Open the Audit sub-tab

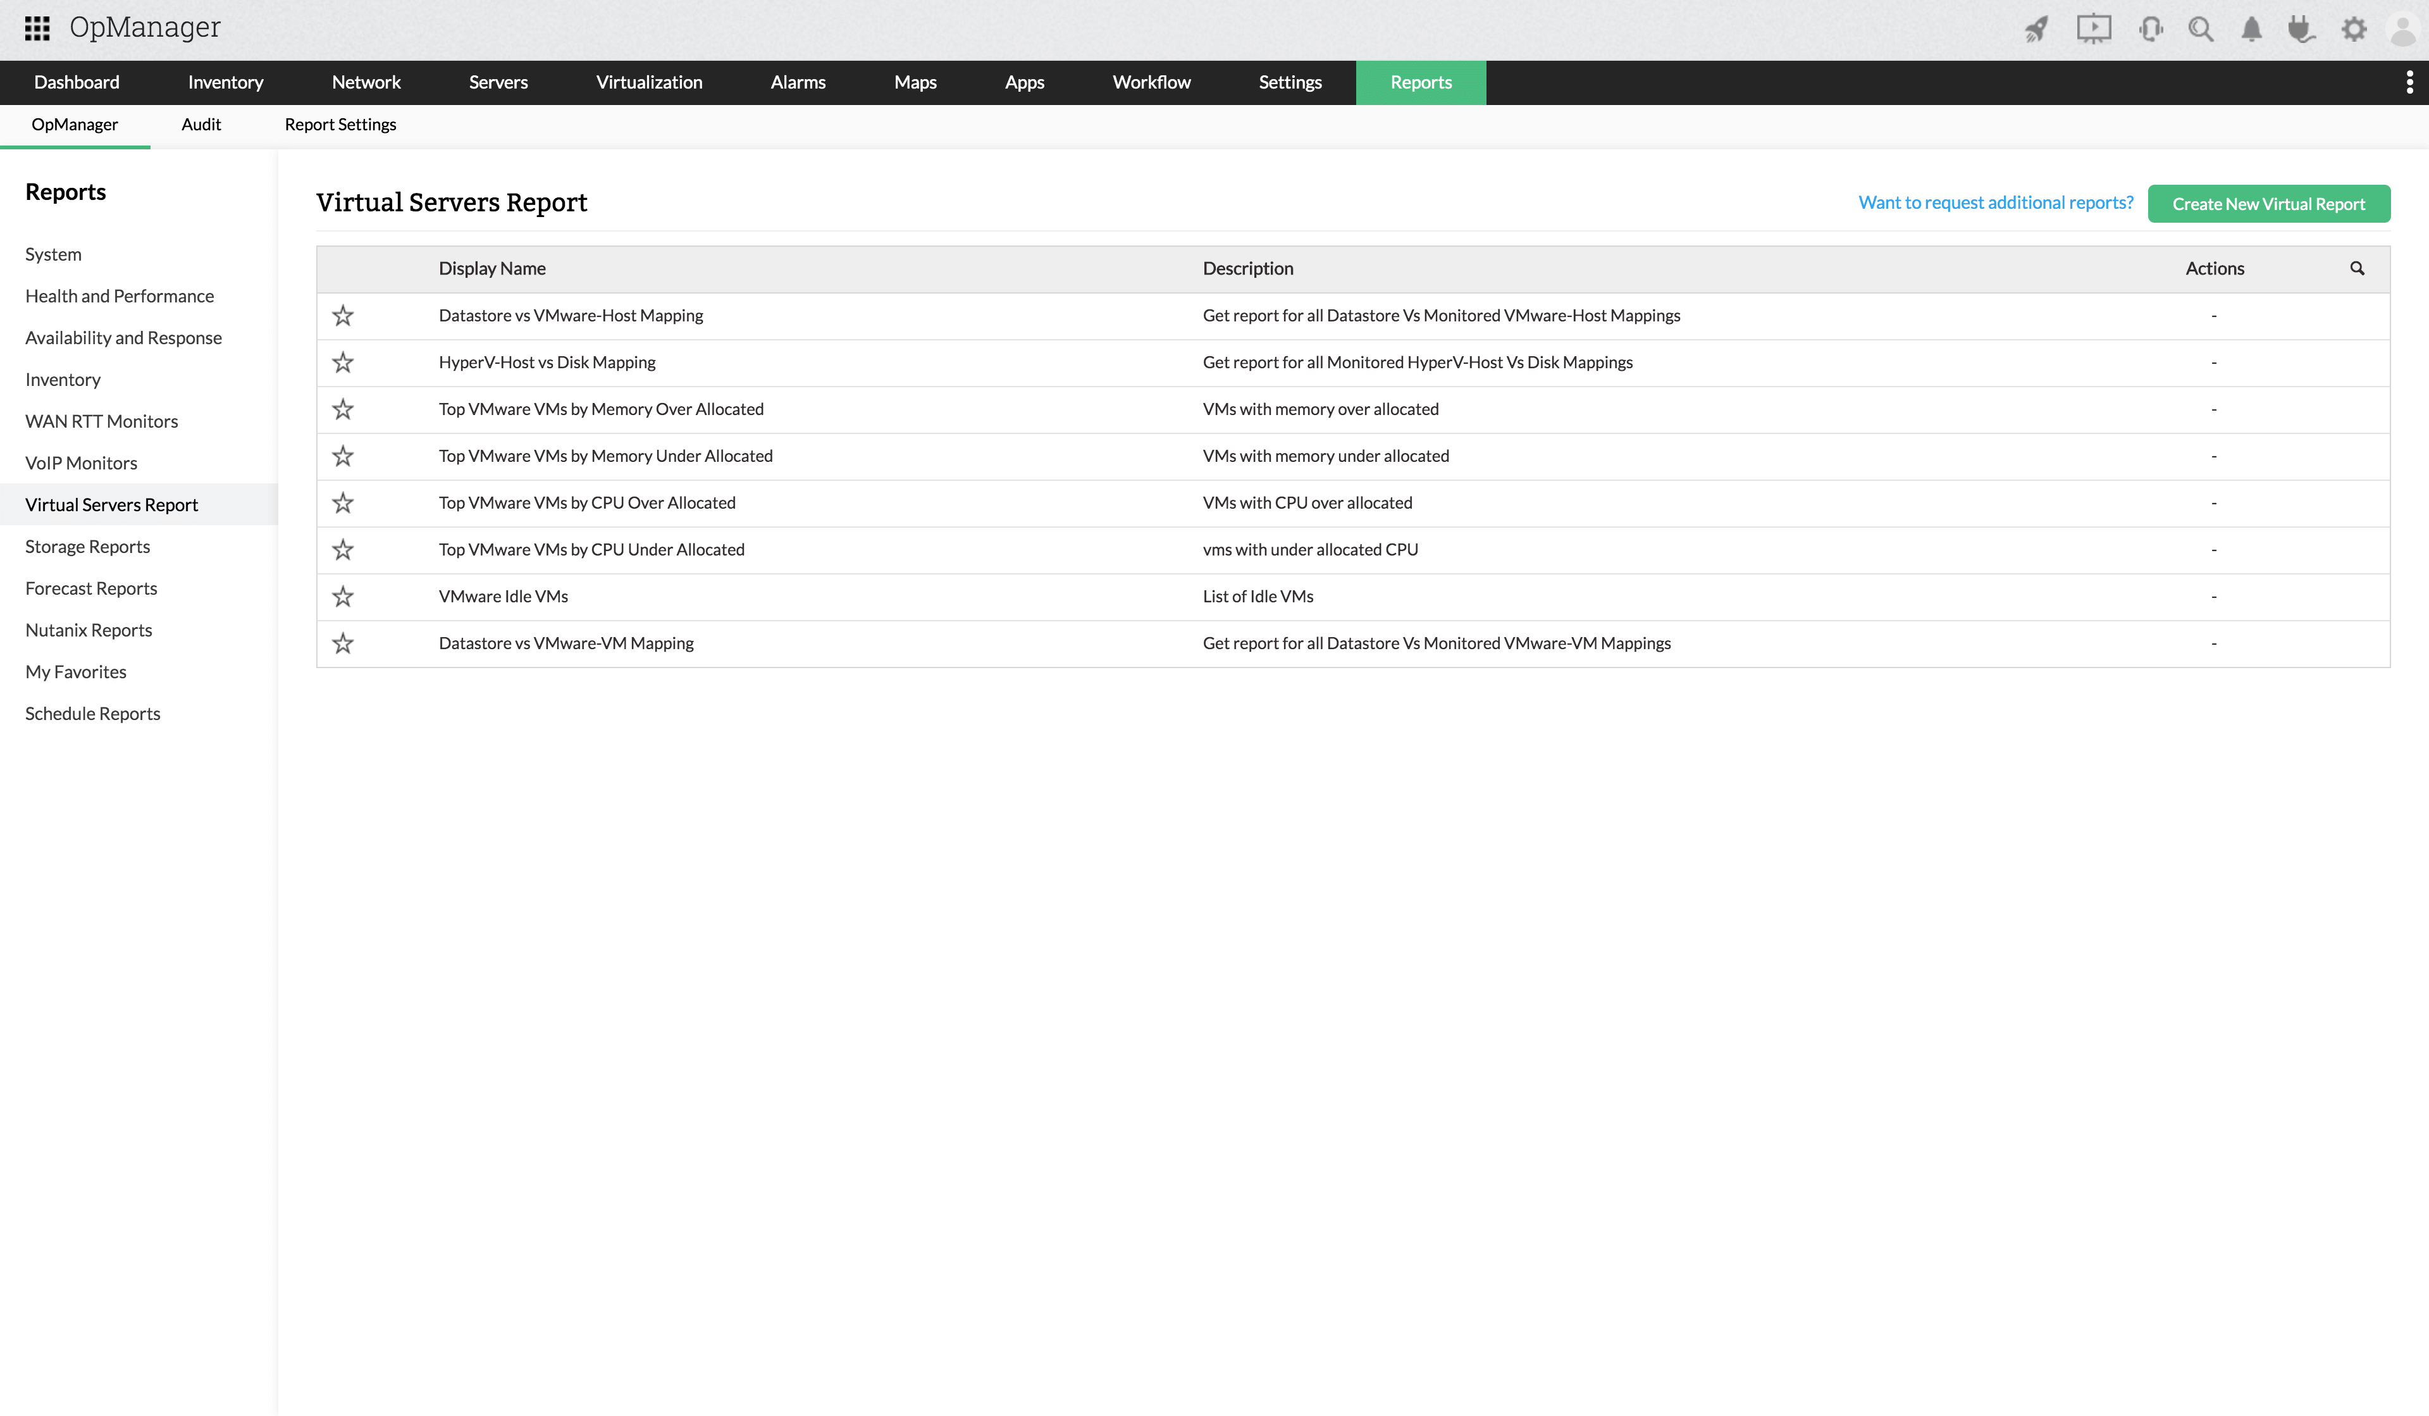(201, 125)
